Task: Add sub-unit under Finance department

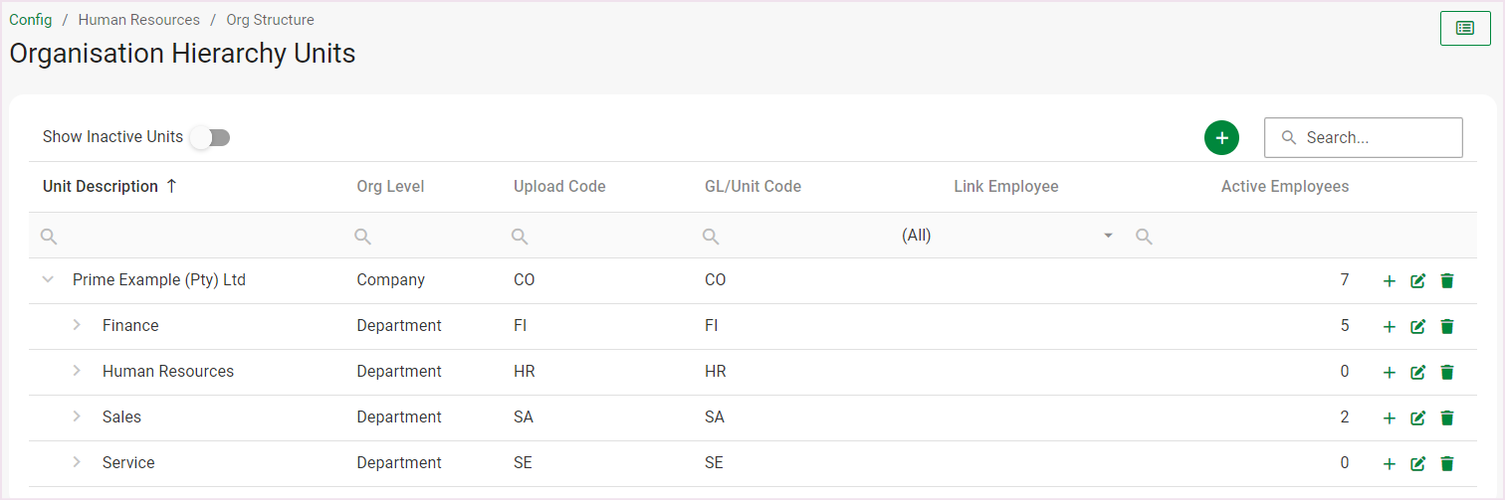Action: click(1390, 327)
